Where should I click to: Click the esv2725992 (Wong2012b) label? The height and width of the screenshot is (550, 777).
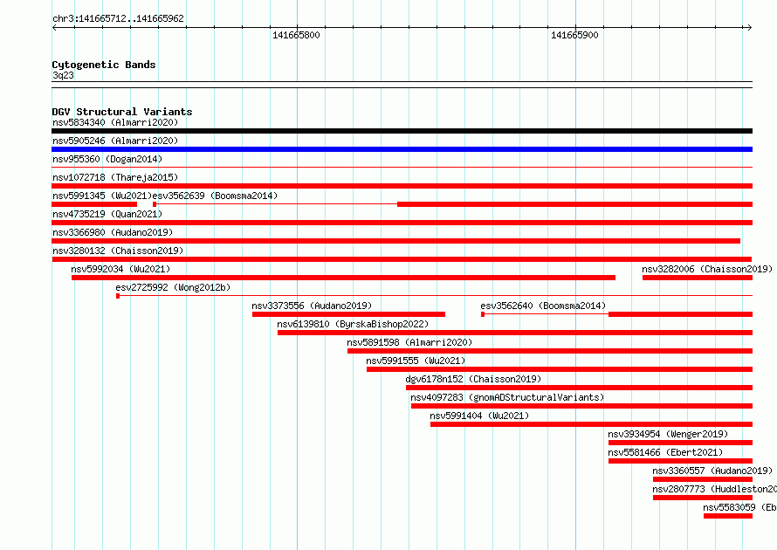(173, 287)
